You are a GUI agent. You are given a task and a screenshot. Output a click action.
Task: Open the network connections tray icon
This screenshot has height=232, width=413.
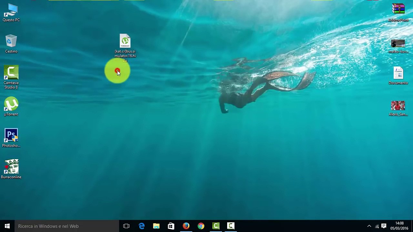point(377,226)
